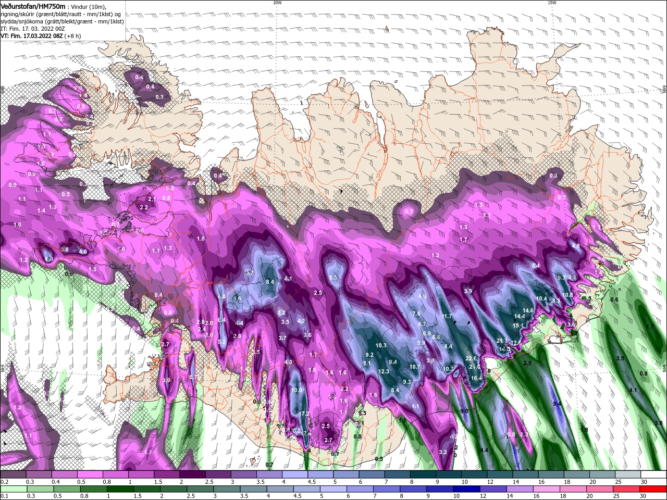Click the '16.4' precipitation value on the map
Screen dimensions: 667x500
point(476,378)
